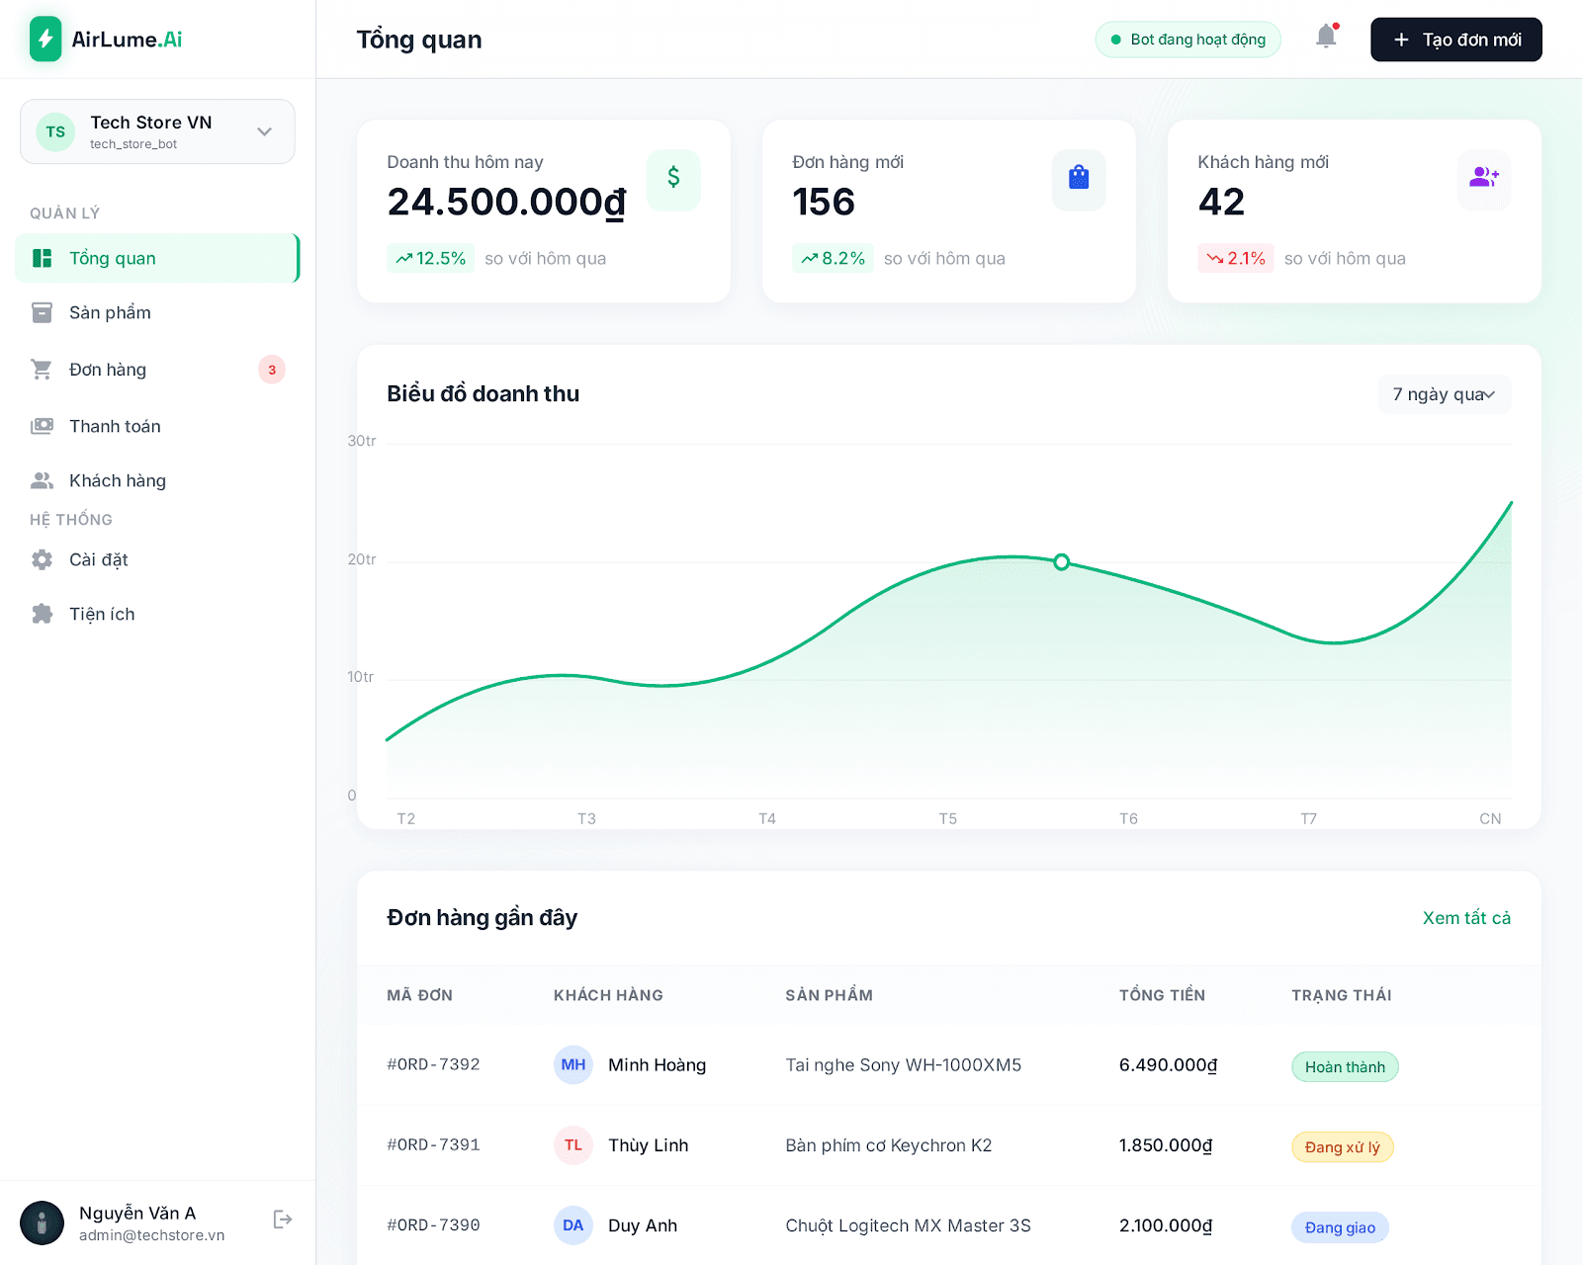Image resolution: width=1582 pixels, height=1265 pixels.
Task: Expand the Đang giao status of order #ORD-7390
Action: pyautogui.click(x=1340, y=1226)
